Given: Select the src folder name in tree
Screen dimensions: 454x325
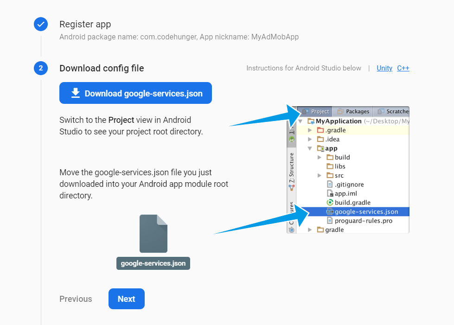Looking at the screenshot, I should pyautogui.click(x=339, y=175).
